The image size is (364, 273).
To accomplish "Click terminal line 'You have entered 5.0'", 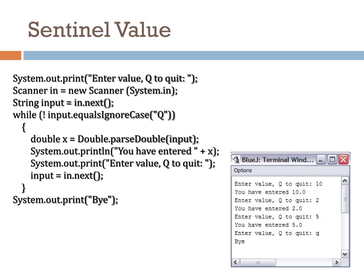I will click(268, 225).
